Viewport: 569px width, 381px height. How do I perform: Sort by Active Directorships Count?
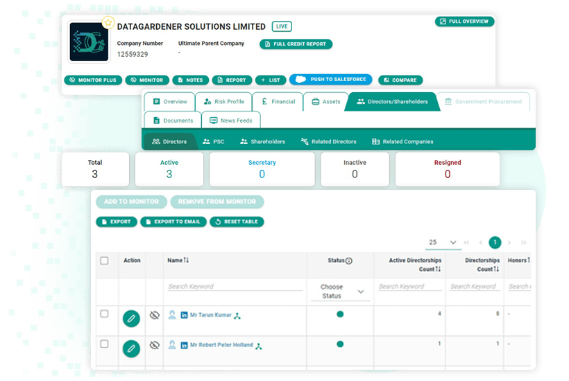pos(415,265)
